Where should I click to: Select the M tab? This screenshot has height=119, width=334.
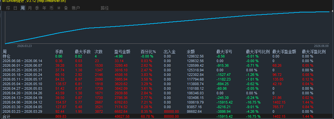point(59,8)
